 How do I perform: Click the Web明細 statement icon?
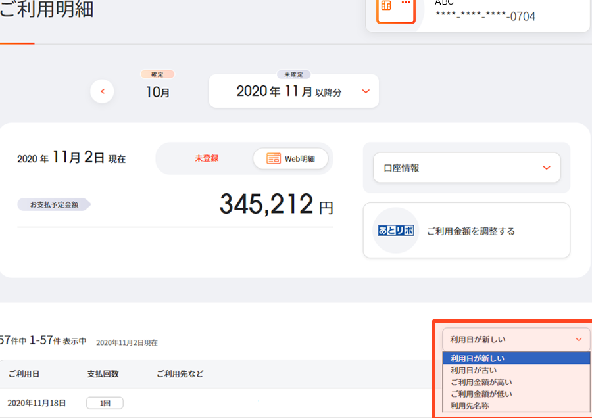coord(274,158)
